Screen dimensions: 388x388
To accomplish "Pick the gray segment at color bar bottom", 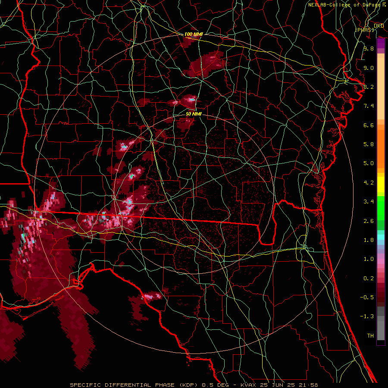I will coord(381,324).
